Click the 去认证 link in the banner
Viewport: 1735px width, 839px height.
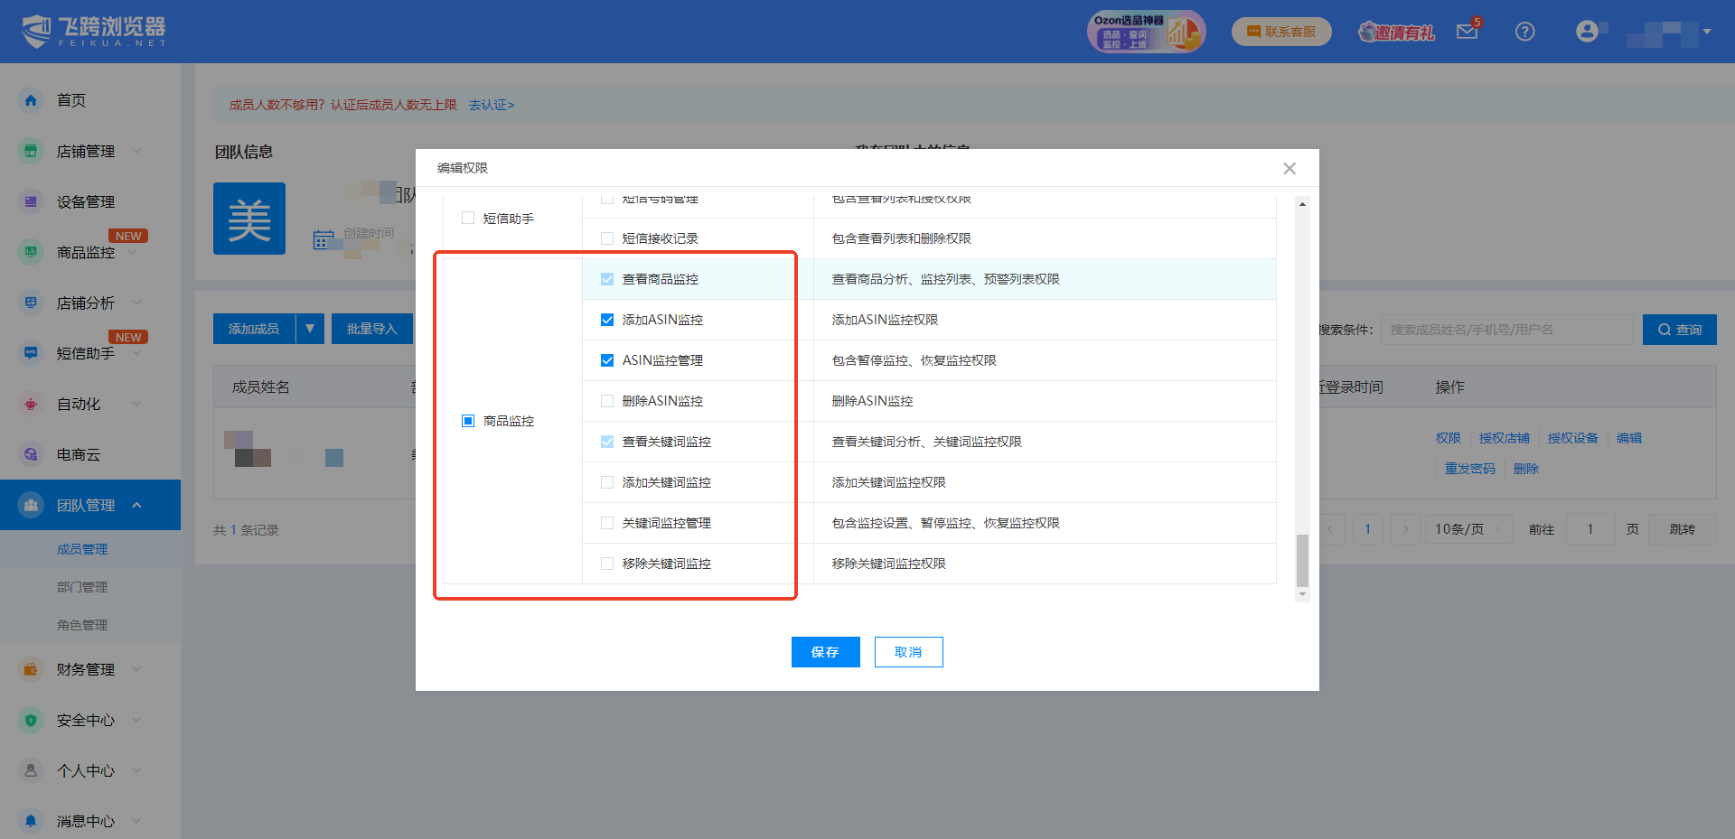[489, 105]
